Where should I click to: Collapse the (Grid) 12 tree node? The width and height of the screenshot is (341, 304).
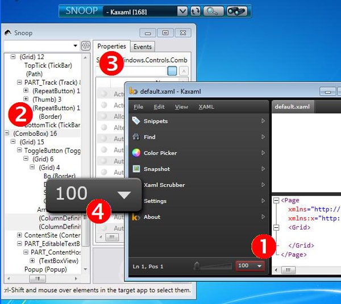pyautogui.click(x=13, y=57)
